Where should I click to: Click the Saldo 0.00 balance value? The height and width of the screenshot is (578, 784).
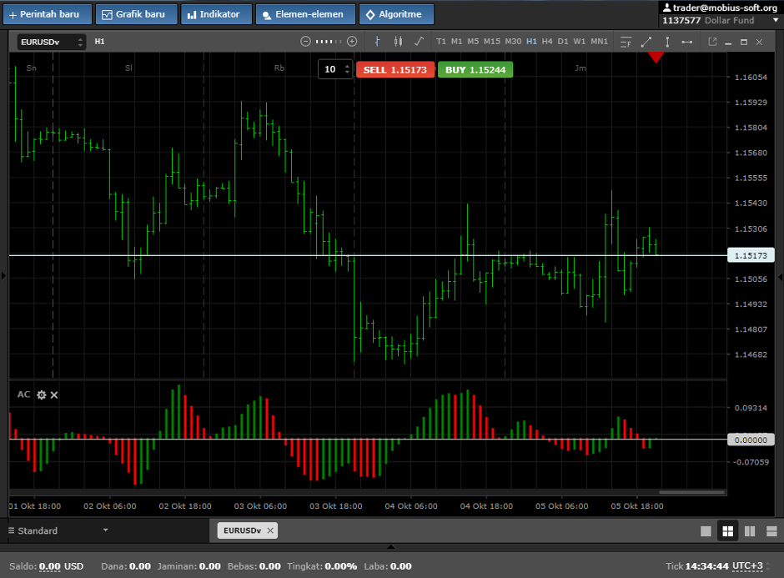coord(49,566)
